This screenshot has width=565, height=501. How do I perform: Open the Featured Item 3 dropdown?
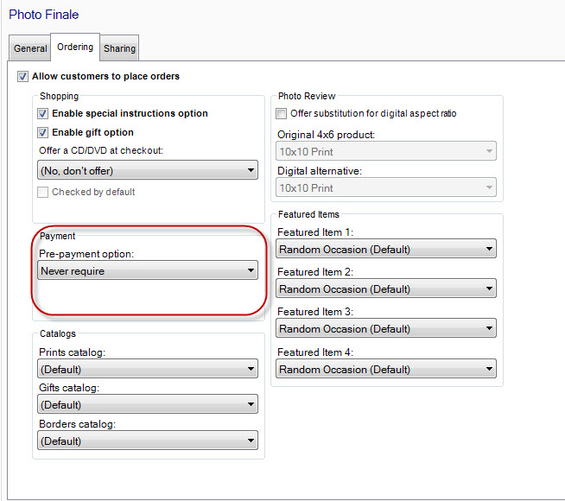click(x=386, y=328)
